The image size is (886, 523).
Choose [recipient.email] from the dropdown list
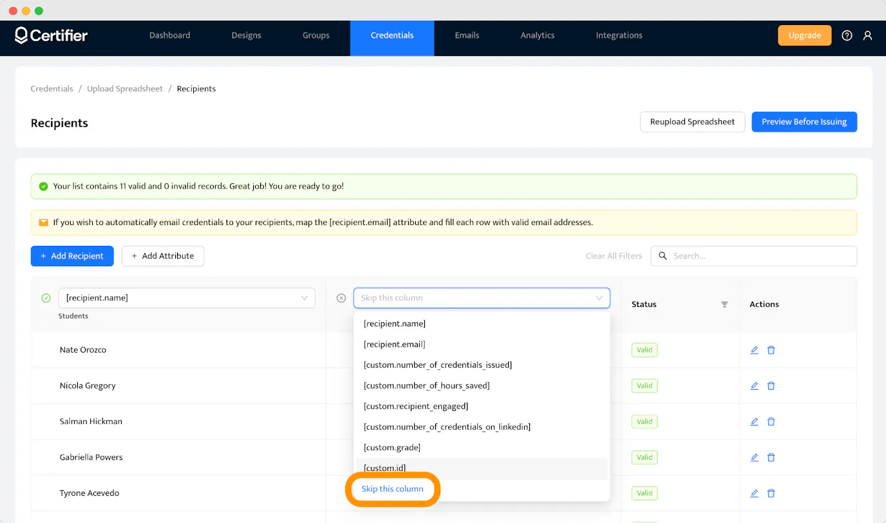[x=482, y=344]
